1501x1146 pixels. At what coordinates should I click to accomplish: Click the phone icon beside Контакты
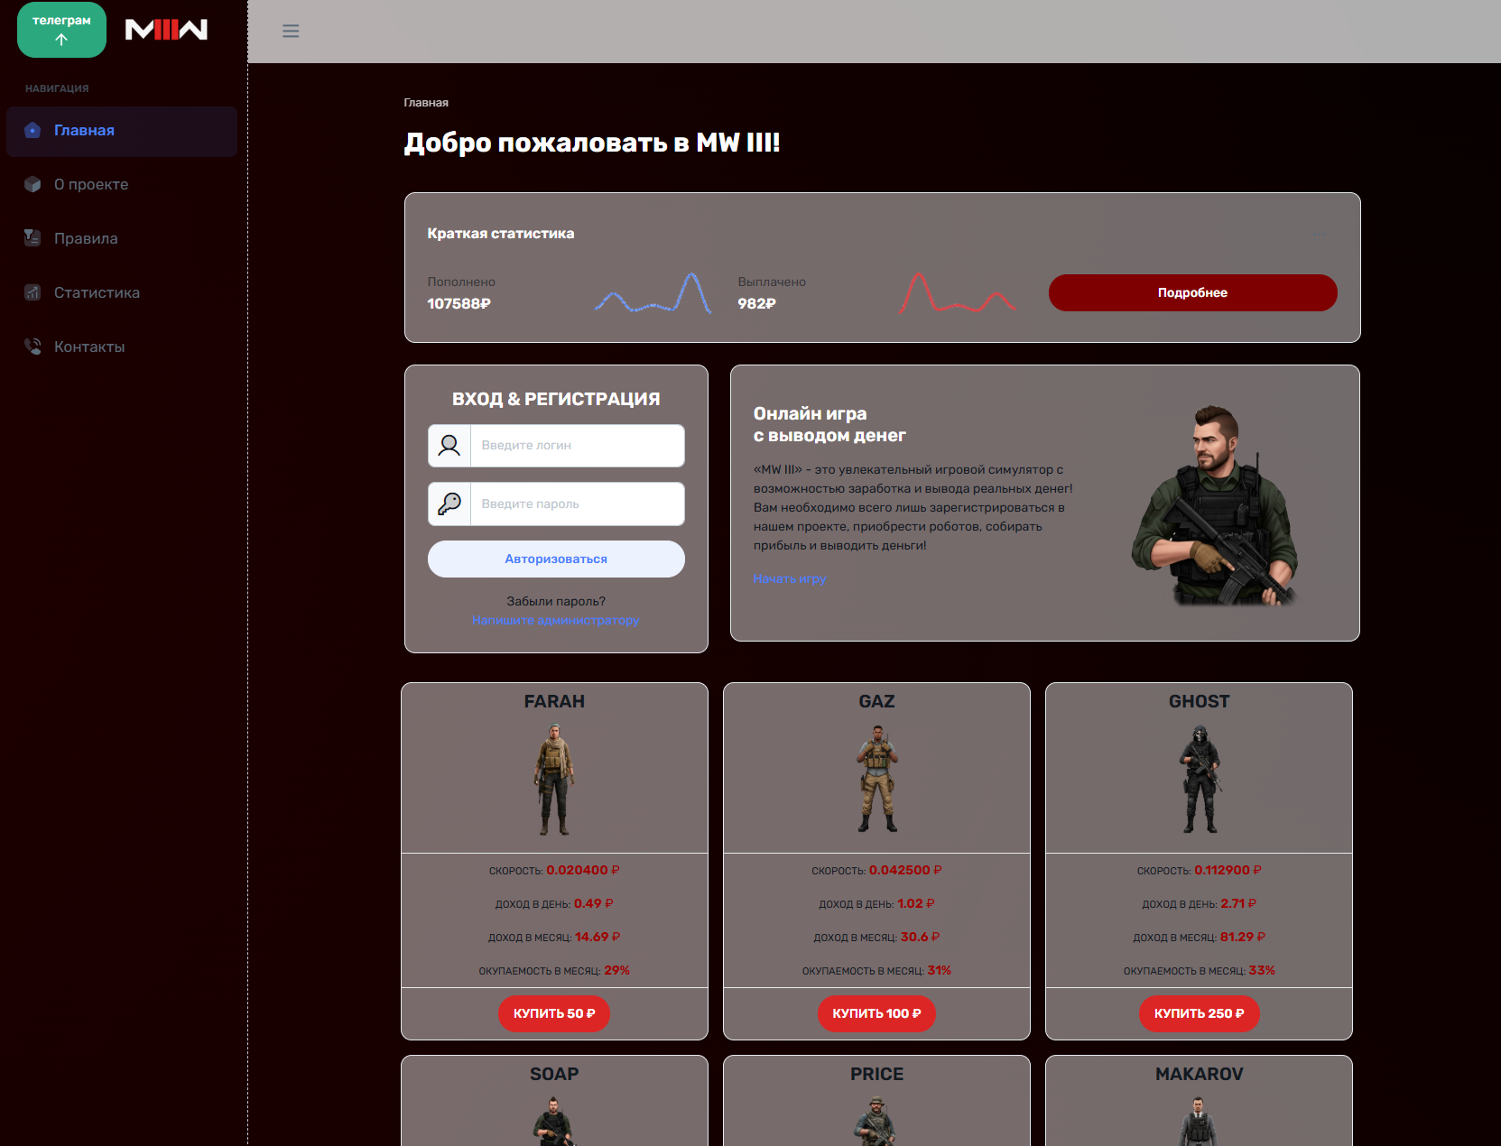[32, 347]
